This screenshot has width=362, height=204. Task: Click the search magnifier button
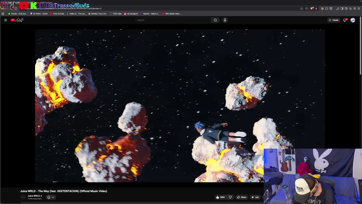[x=215, y=20]
